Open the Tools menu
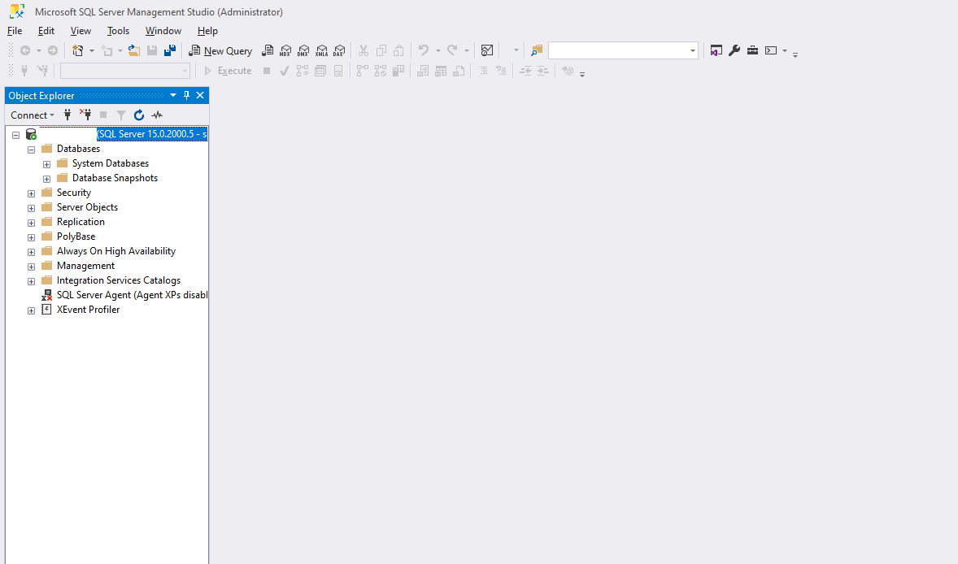The image size is (958, 564). pyautogui.click(x=118, y=30)
